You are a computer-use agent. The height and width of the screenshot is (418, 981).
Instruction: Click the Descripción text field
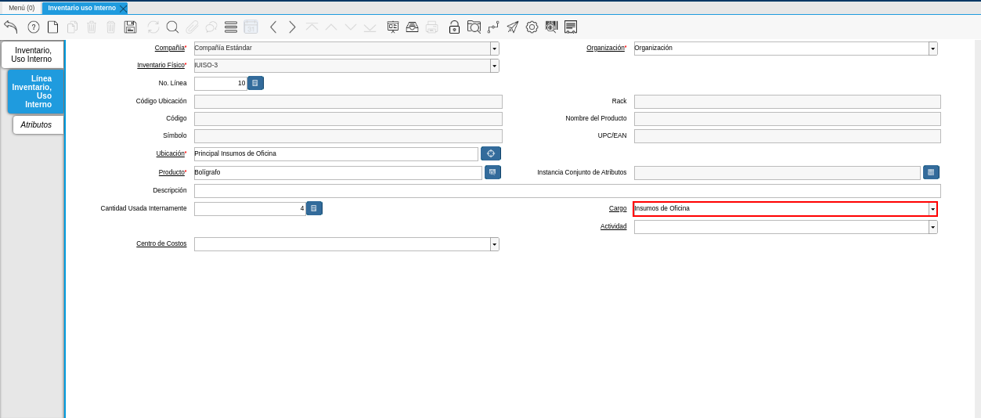(567, 191)
